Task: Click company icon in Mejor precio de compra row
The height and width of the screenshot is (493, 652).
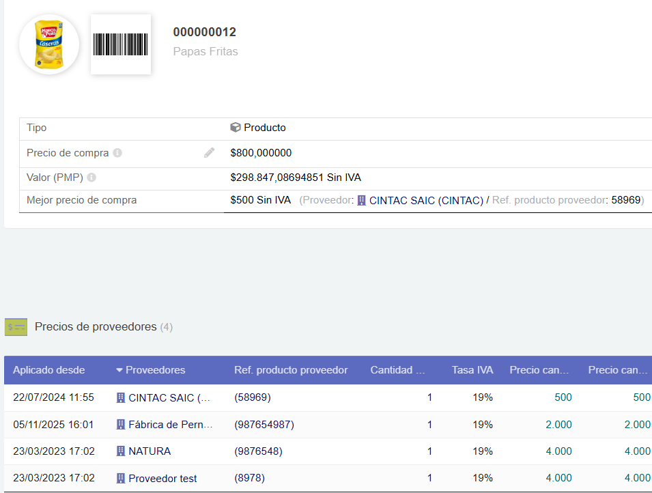Action: tap(362, 200)
